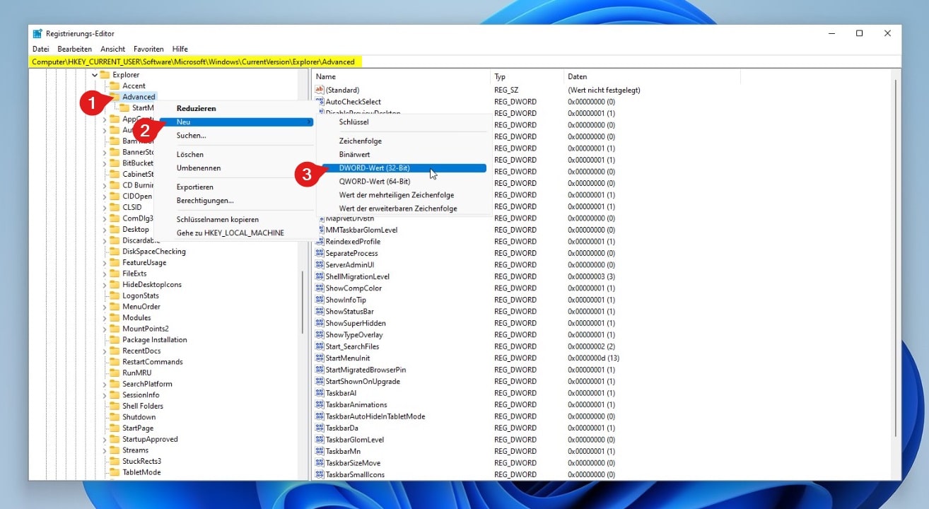The height and width of the screenshot is (509, 929).
Task: Expand the Streams key
Action: coord(105,450)
